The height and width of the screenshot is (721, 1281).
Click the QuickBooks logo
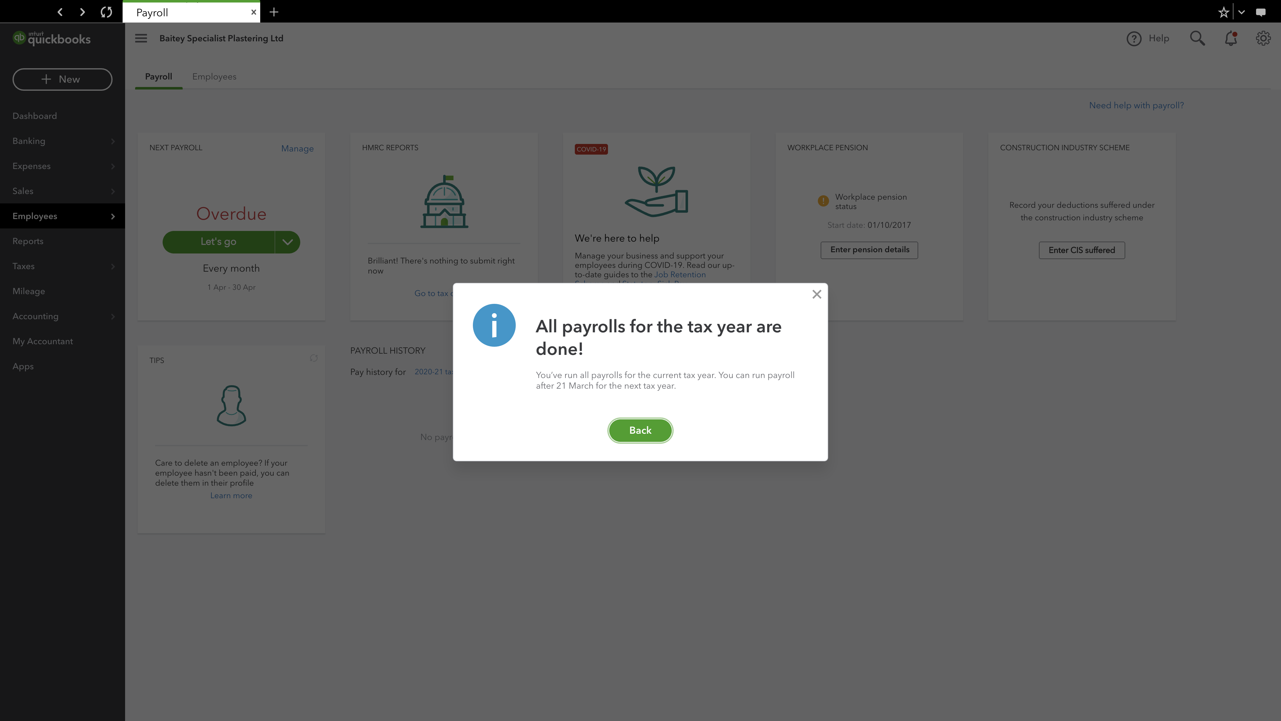point(52,38)
